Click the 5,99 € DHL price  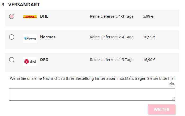(148, 16)
